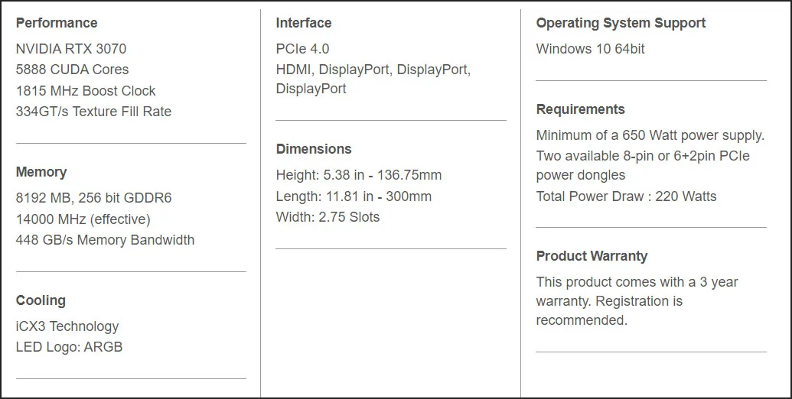The height and width of the screenshot is (399, 792).
Task: Click the Product Warranty heading
Action: tap(592, 256)
